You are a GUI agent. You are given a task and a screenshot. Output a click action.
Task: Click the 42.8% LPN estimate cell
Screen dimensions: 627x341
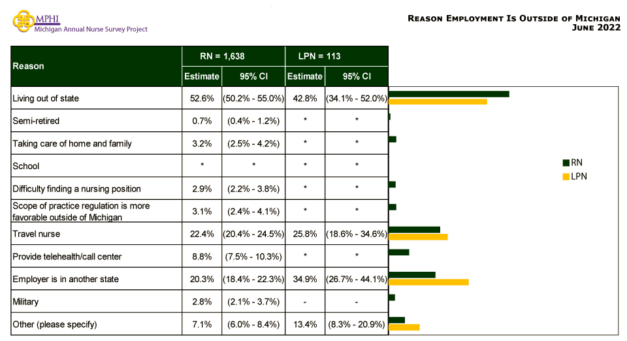305,99
